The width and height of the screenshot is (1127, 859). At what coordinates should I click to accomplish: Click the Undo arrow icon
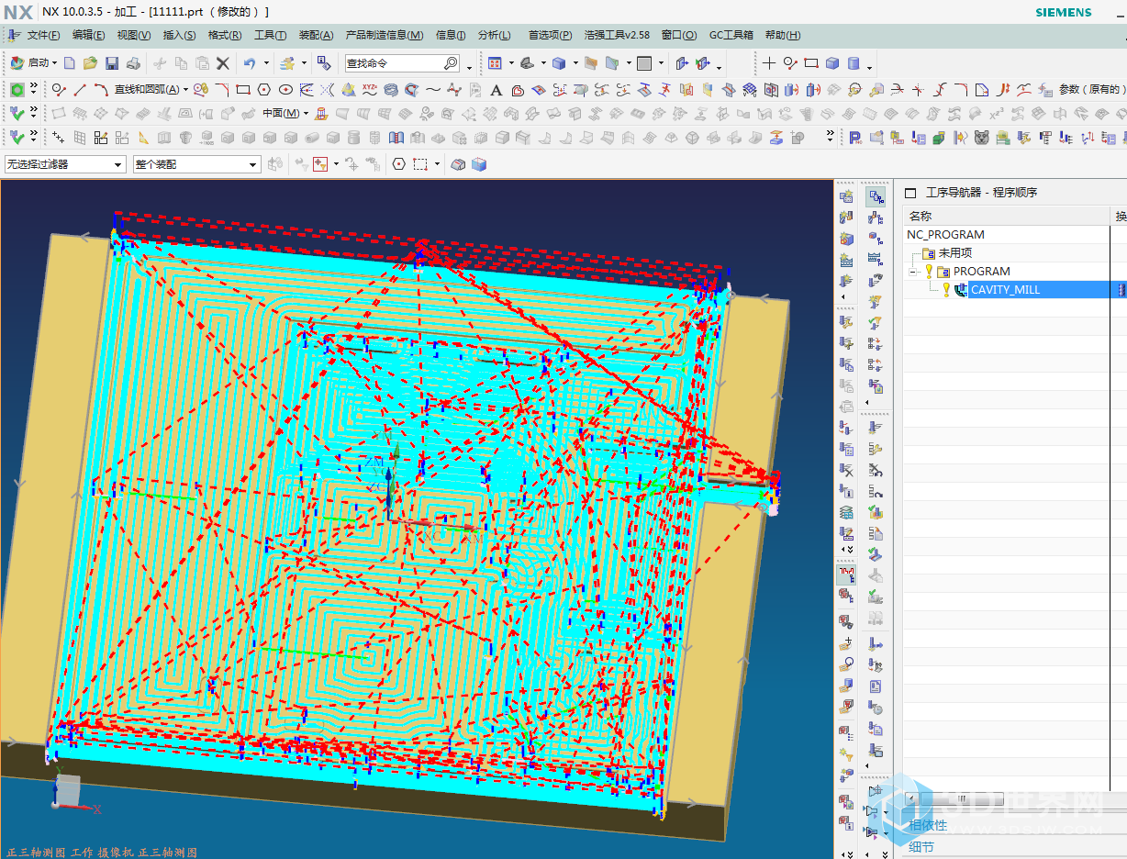(250, 63)
